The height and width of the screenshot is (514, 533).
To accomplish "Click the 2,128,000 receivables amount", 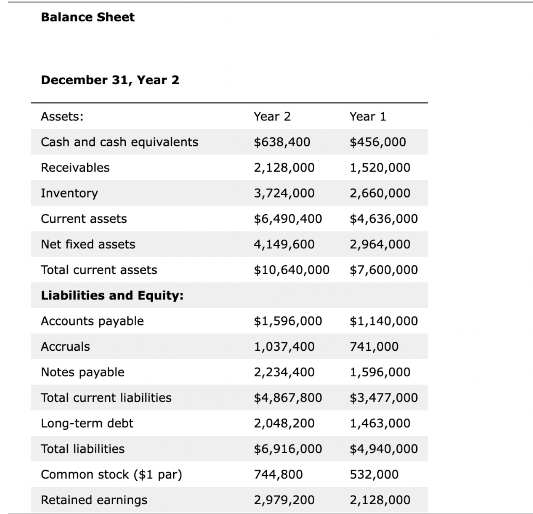I will tap(284, 167).
